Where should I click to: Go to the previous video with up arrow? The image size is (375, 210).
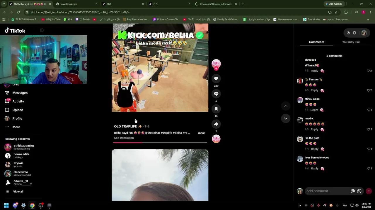coord(286,106)
